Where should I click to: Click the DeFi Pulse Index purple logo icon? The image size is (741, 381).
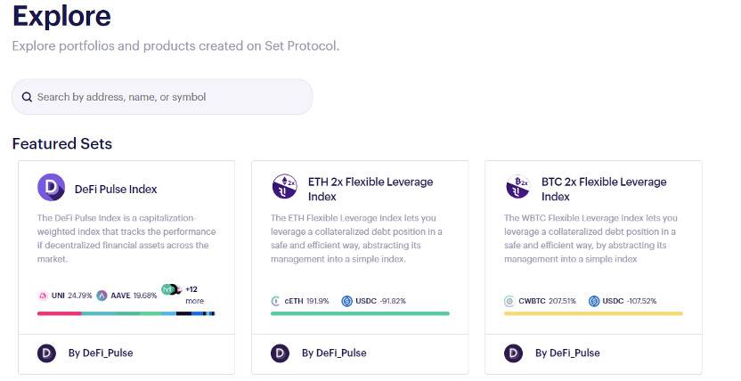pyautogui.click(x=51, y=188)
